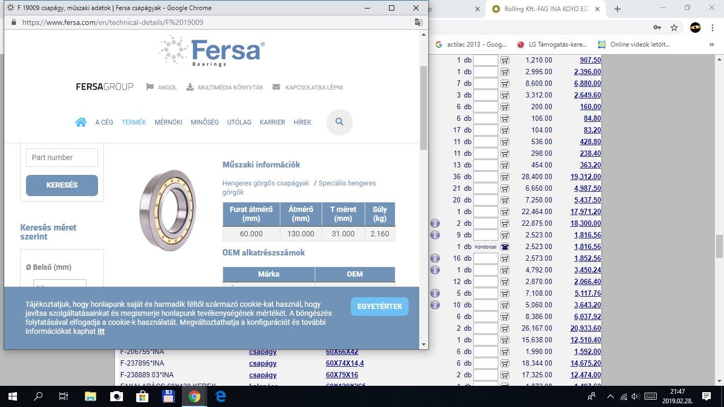Expand the hidden bookmarks overflow chevron
Image resolution: width=724 pixels, height=407 pixels.
point(711,45)
